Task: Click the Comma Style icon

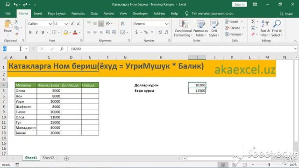Action: coord(152,32)
